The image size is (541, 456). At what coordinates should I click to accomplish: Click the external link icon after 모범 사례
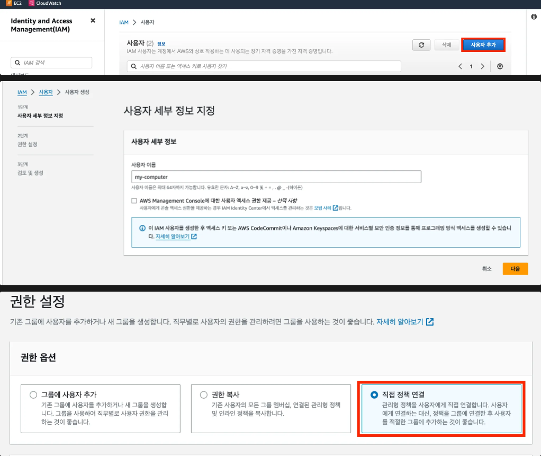click(336, 208)
